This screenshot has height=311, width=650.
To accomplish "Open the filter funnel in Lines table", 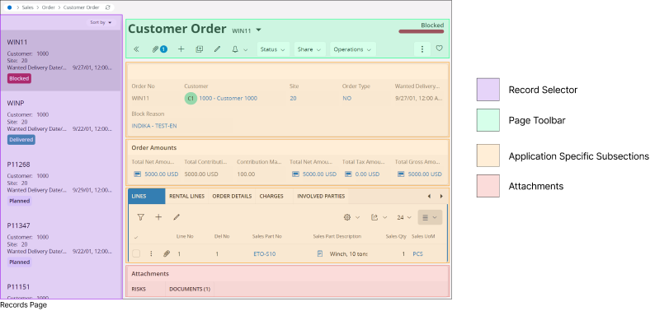I will coord(140,217).
